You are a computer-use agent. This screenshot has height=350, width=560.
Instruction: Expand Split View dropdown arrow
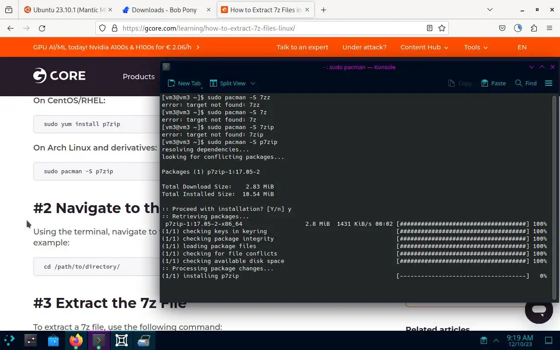pos(252,83)
